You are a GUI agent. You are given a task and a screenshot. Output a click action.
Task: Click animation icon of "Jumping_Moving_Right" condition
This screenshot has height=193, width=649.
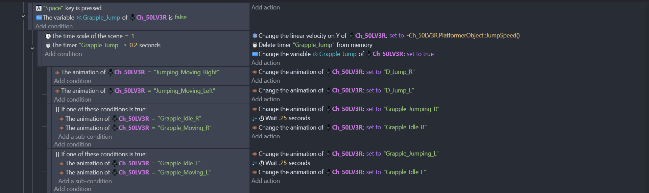point(57,72)
